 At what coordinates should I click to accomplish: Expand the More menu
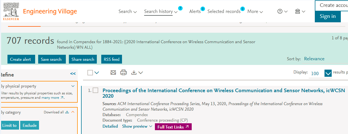point(255,12)
